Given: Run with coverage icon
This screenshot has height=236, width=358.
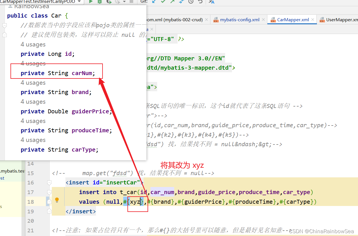Looking at the screenshot, I should coord(109,1).
